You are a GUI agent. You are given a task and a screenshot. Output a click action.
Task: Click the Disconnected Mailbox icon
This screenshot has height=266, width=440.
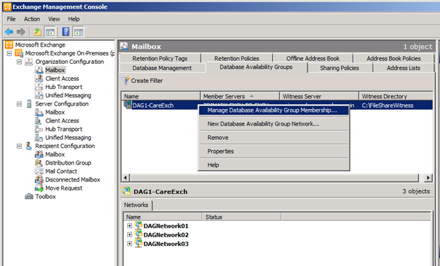(x=39, y=180)
